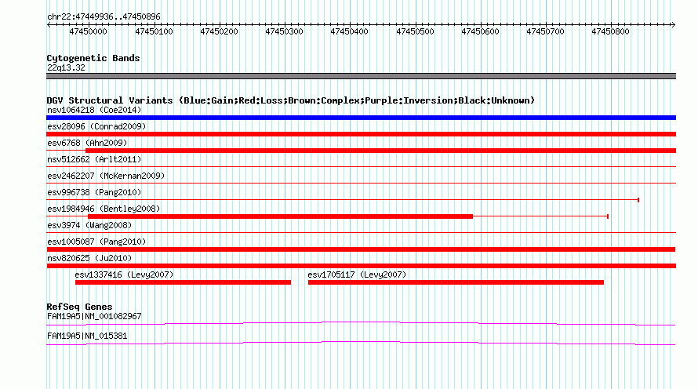The width and height of the screenshot is (698, 389).
Task: Select the FAM19A5|NM_001082967 gene label
Action: point(94,316)
